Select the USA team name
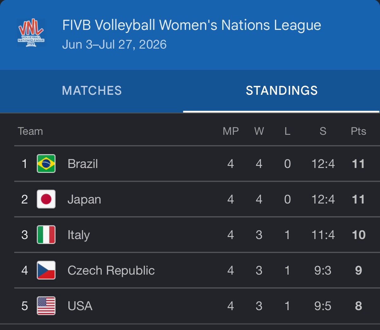Screen dimensions: 380x330 [x=80, y=306]
